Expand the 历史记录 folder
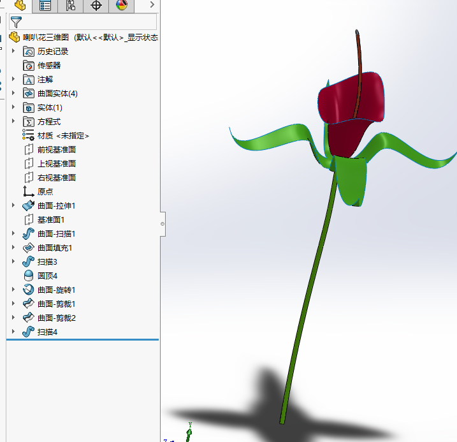The image size is (457, 442). click(x=13, y=51)
